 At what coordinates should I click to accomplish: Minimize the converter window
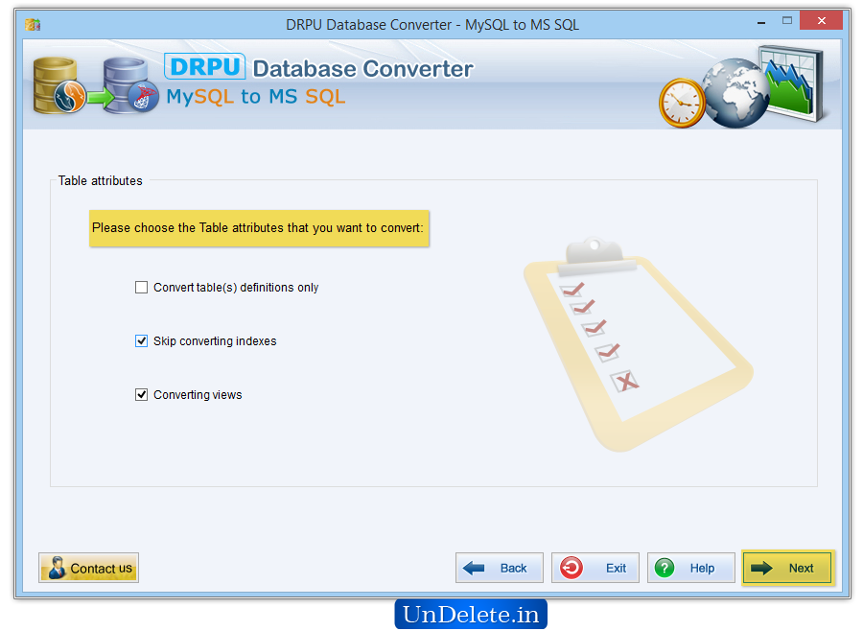coord(761,23)
